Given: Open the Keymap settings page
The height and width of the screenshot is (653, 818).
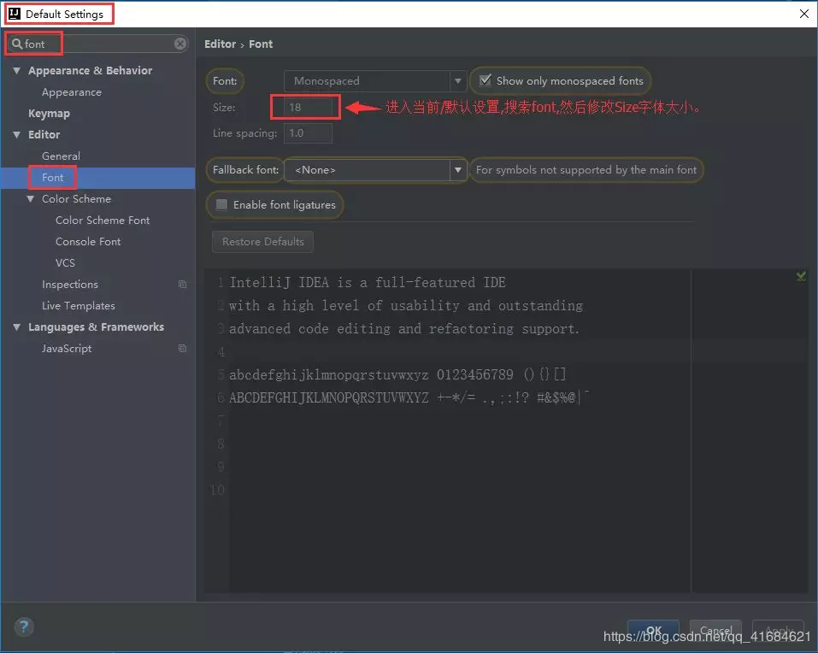Looking at the screenshot, I should [49, 113].
